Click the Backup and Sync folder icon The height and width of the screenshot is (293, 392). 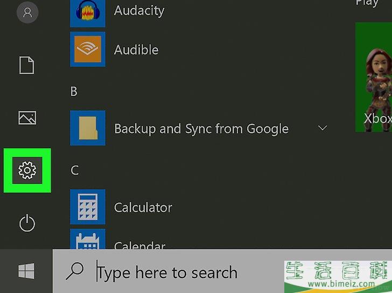88,128
